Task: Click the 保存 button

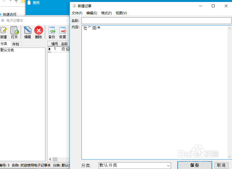Action: point(194,165)
